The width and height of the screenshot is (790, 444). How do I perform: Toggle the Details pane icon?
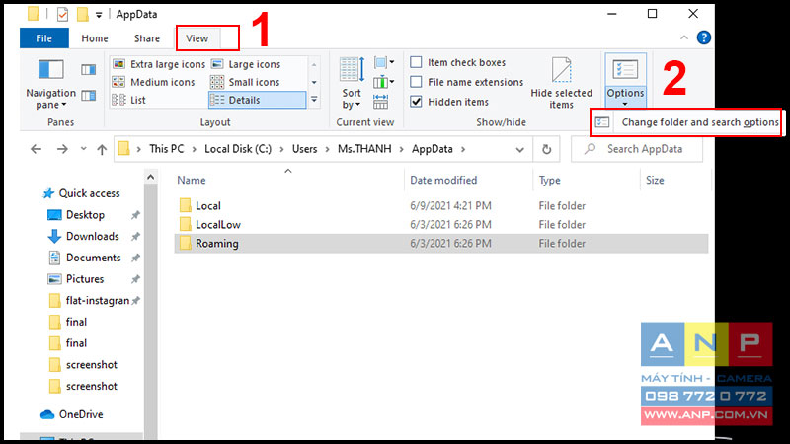click(x=88, y=95)
